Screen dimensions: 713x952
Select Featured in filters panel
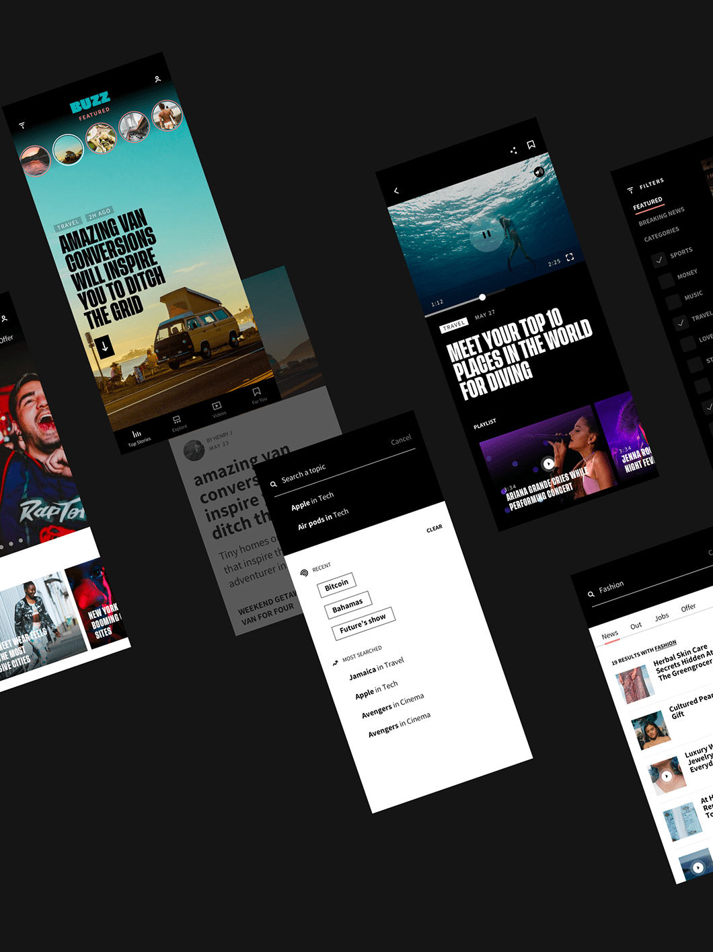pos(648,204)
